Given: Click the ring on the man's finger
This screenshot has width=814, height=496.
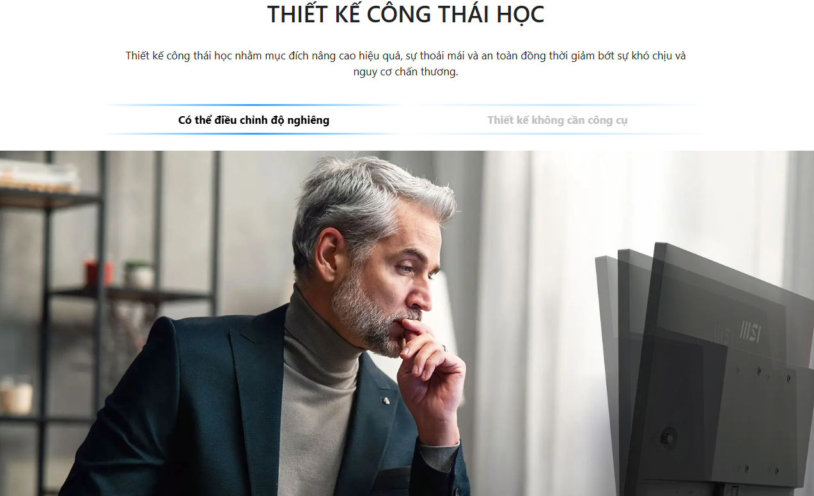Looking at the screenshot, I should point(444,349).
